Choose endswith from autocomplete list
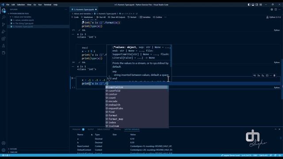The height and width of the screenshot is (159, 283). [x=137, y=105]
